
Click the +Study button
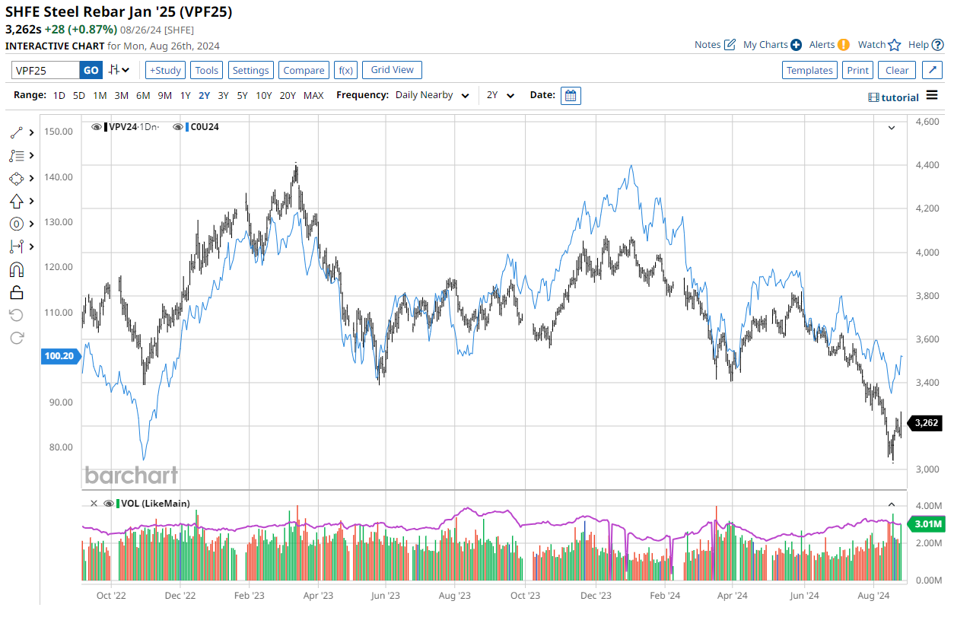click(165, 70)
